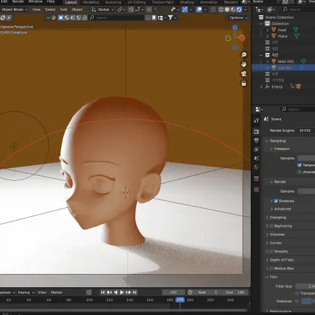
Task: Toggle the Shadows checkbox
Action: [276, 201]
